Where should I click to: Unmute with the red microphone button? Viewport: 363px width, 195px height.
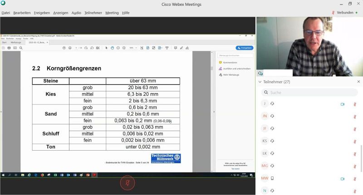(x=128, y=183)
